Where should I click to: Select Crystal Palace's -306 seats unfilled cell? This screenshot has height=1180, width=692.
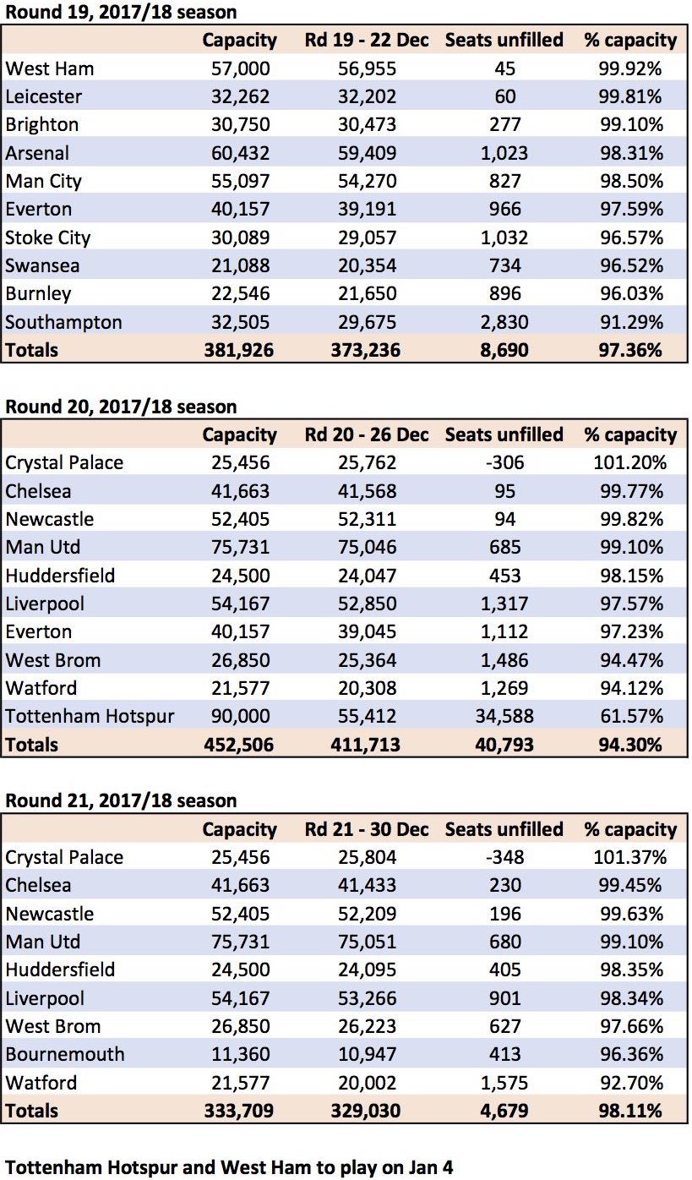point(504,463)
